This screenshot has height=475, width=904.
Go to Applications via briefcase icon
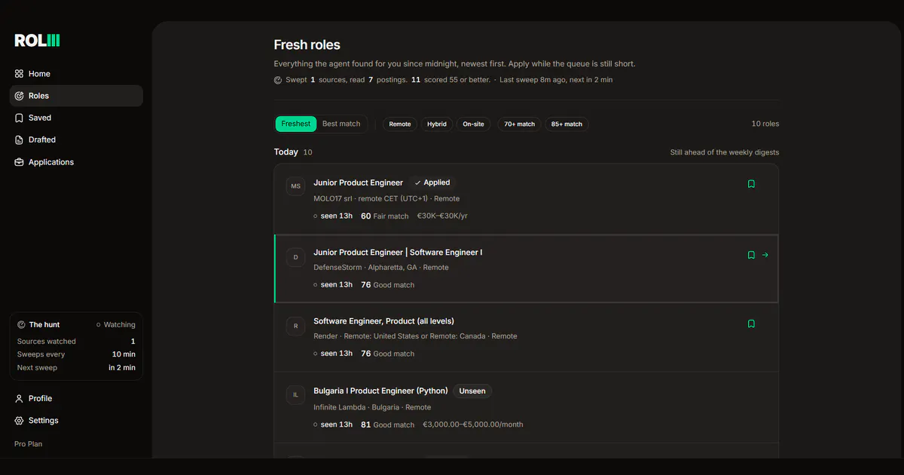pos(20,162)
